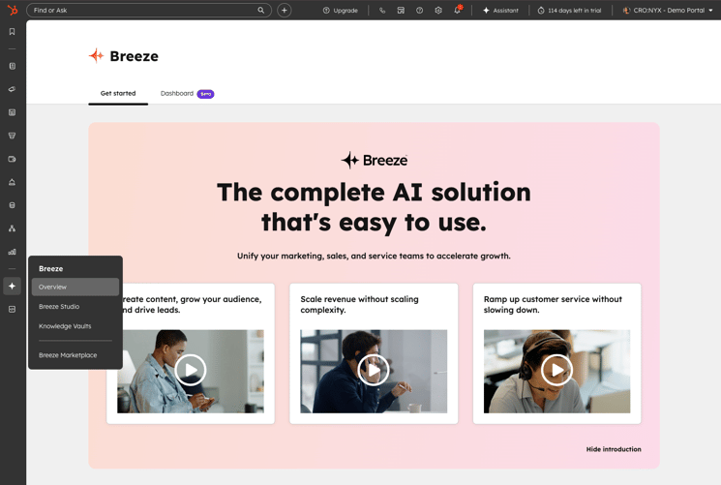Open the settings gear icon
The height and width of the screenshot is (485, 721).
coord(438,10)
